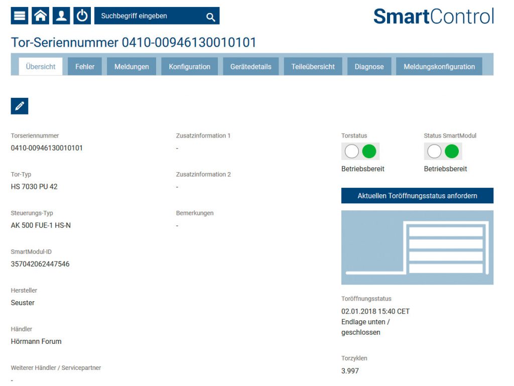Select Torseriennummer value 0410-00946130010101
Screen dimensions: 514x386
(x=47, y=148)
